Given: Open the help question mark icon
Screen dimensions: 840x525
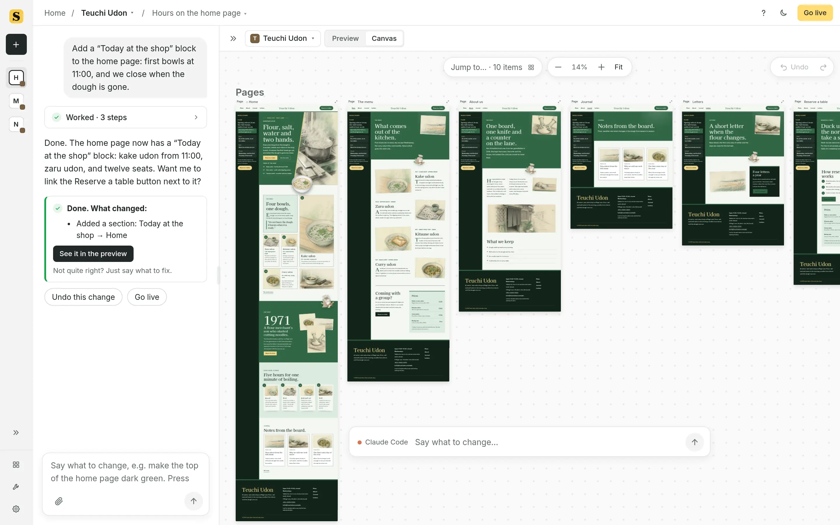Looking at the screenshot, I should click(763, 13).
